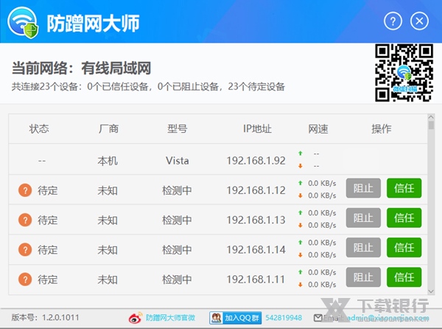Open the help question mark icon
442x329 pixels.
click(393, 21)
